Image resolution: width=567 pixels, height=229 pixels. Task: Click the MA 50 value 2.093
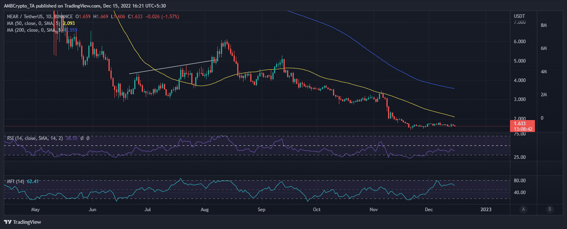coord(68,23)
